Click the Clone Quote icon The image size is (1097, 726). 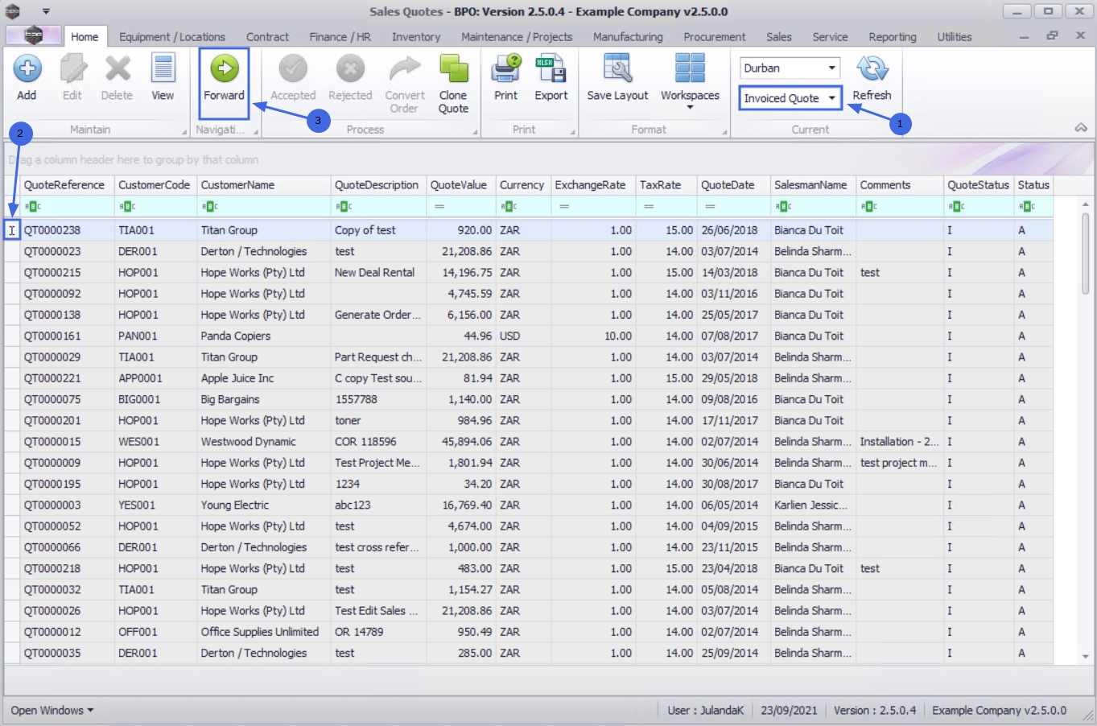point(453,70)
